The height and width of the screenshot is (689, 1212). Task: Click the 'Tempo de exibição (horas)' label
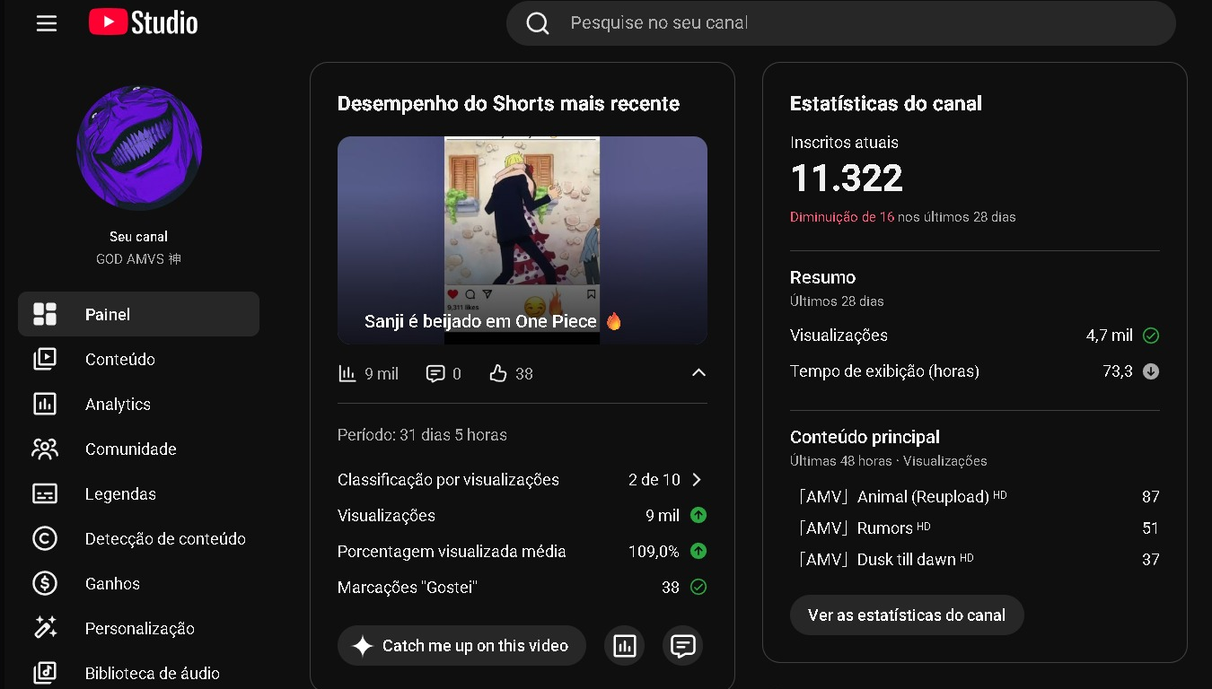884,371
